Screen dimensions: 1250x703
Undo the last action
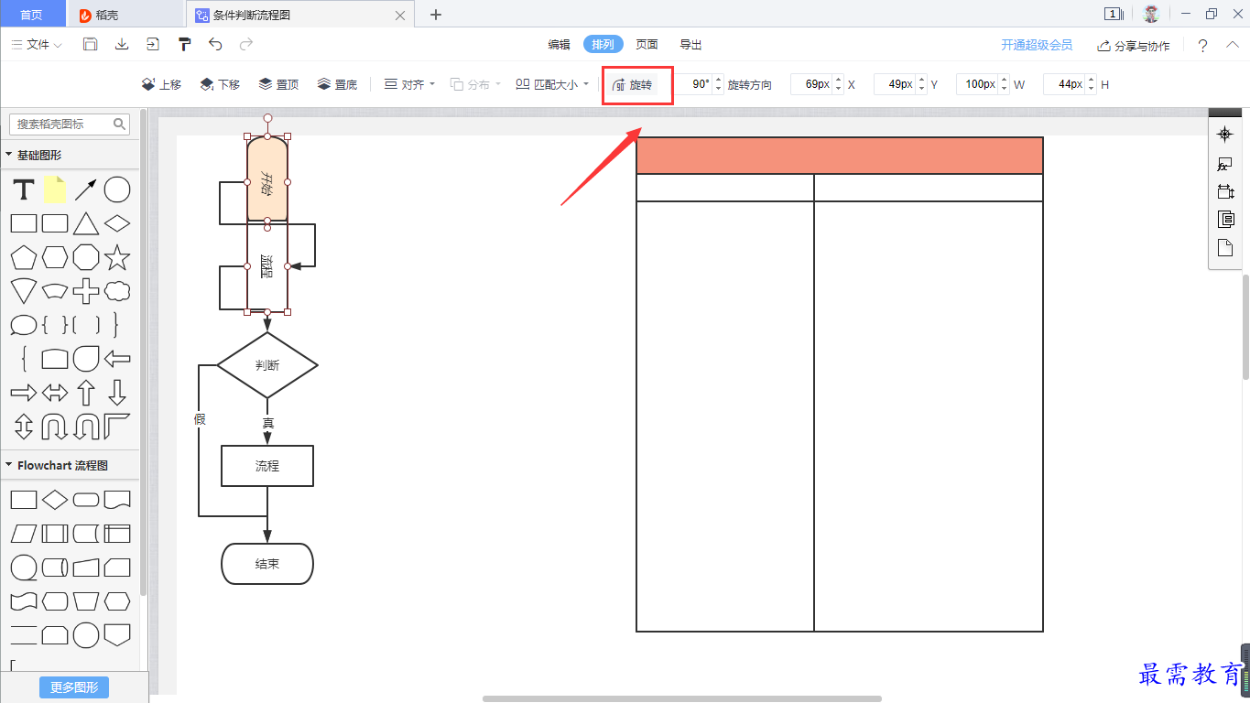pos(215,44)
